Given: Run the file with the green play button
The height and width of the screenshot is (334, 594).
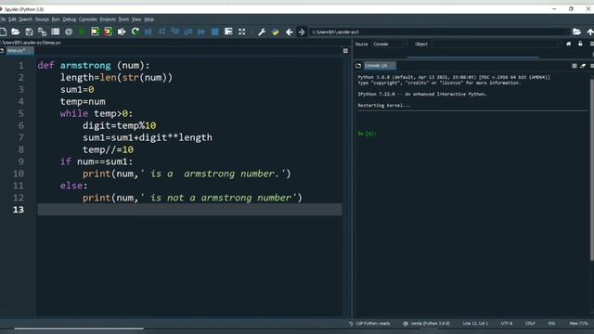Looking at the screenshot, I should pos(82,32).
